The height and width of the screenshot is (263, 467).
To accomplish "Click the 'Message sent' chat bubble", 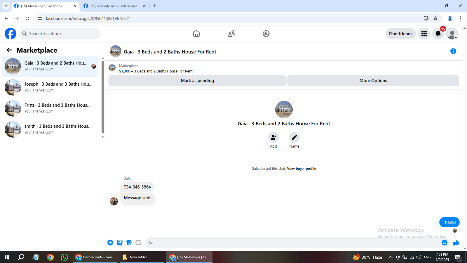I will pos(137,199).
